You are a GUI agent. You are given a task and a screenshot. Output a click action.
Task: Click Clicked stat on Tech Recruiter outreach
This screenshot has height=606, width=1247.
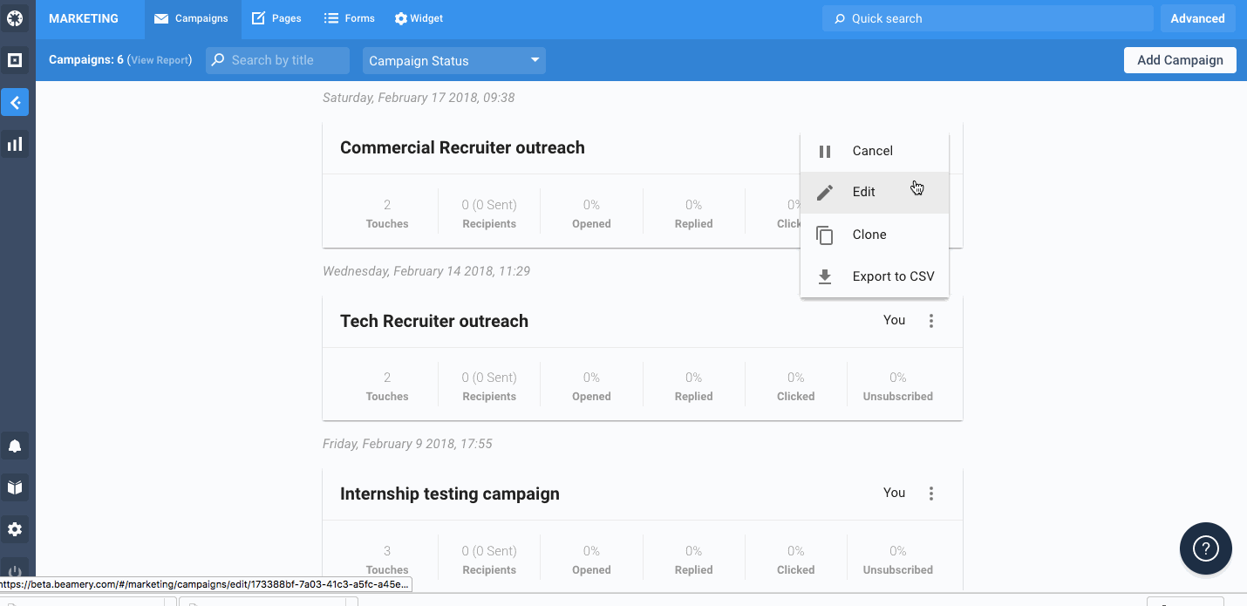pos(795,386)
